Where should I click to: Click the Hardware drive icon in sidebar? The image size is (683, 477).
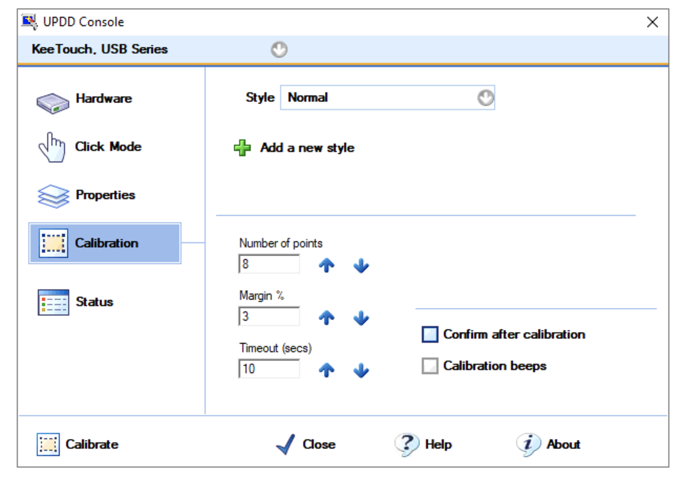click(52, 103)
